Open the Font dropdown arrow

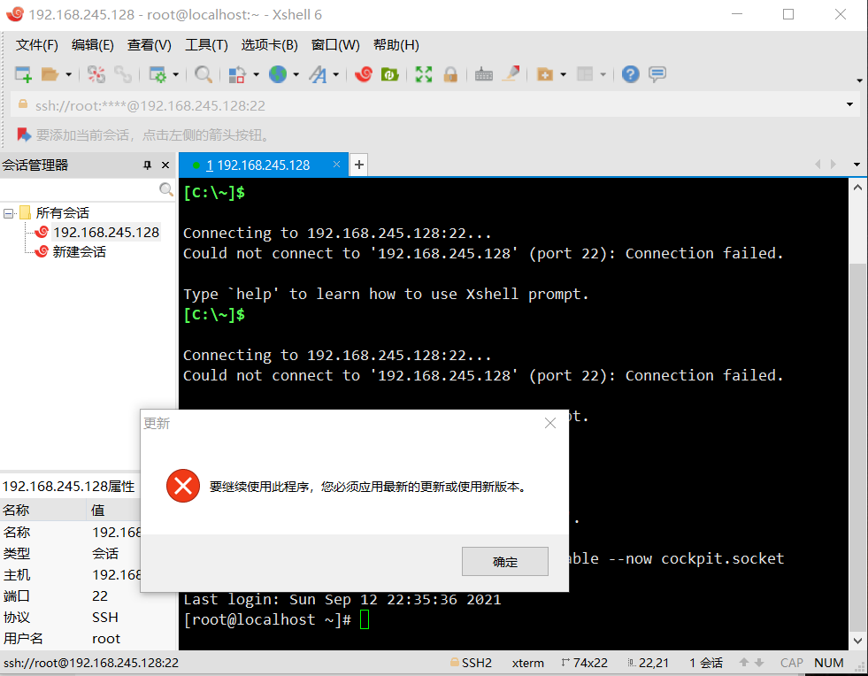click(x=336, y=74)
